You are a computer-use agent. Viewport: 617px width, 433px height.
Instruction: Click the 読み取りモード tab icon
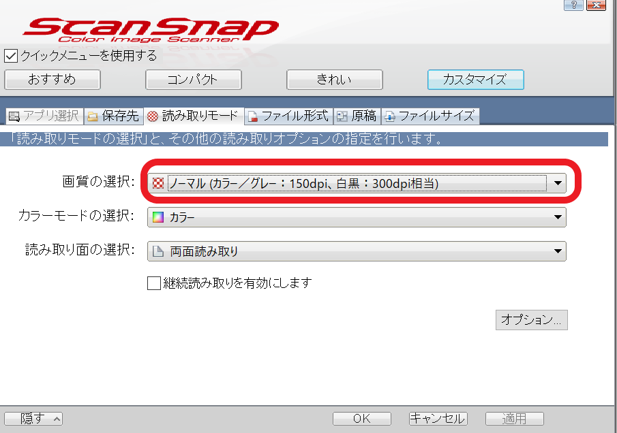point(152,116)
